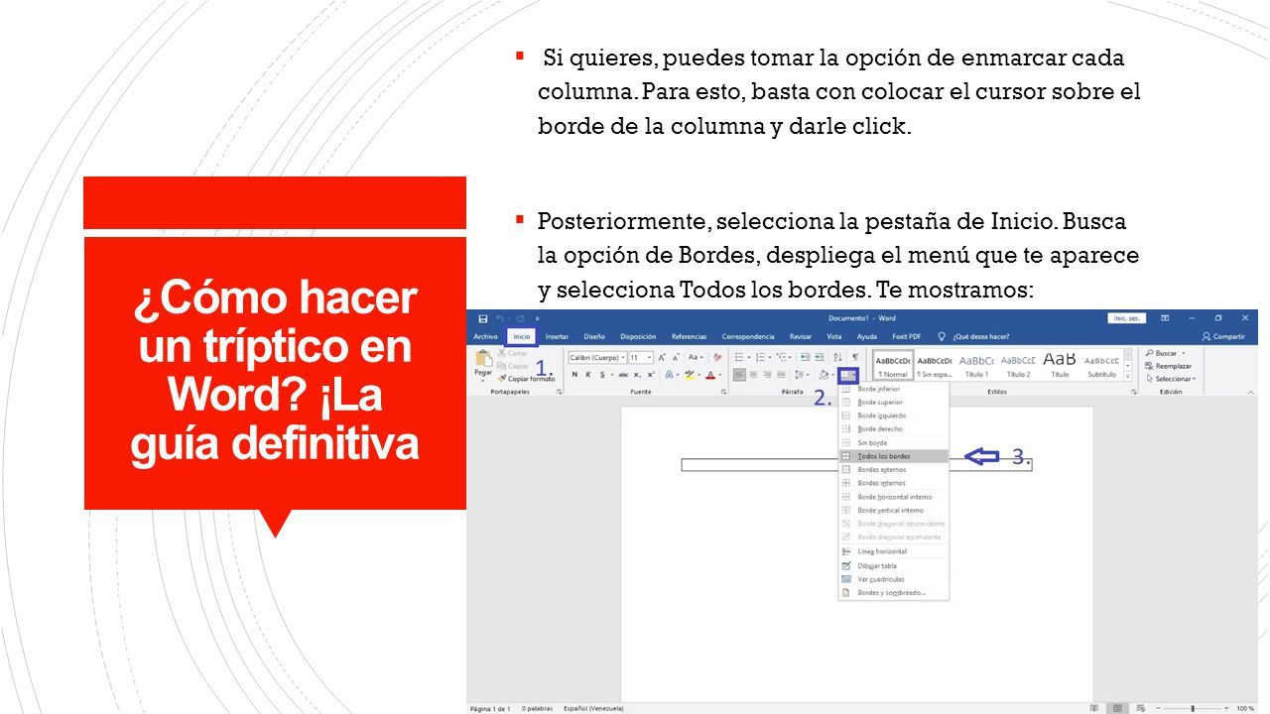Click the Save icon in Word's title bar
Screen dimensions: 1270x714
pyautogui.click(x=482, y=318)
